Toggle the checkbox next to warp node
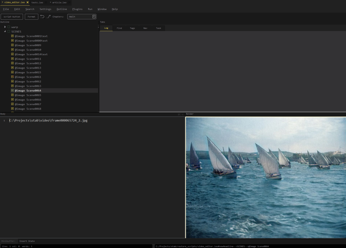This screenshot has height=248, width=346. (9, 27)
